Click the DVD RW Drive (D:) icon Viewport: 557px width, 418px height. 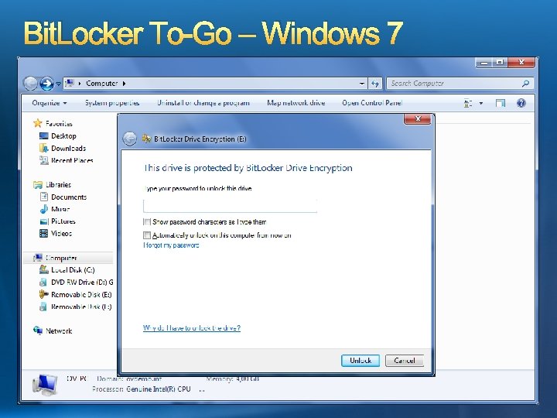(x=43, y=283)
